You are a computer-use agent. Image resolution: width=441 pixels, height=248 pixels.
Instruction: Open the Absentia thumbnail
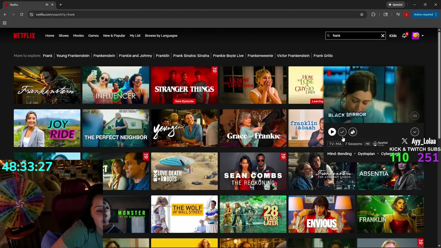pos(390,176)
